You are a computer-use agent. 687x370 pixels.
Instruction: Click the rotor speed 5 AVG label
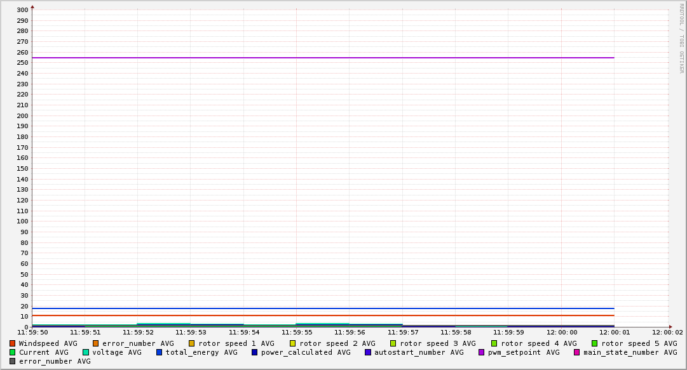pyautogui.click(x=639, y=343)
